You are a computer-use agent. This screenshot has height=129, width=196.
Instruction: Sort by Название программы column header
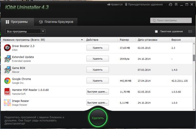point(42,40)
